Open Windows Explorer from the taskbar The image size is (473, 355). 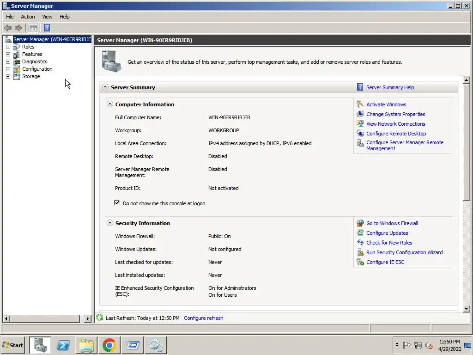tap(86, 345)
